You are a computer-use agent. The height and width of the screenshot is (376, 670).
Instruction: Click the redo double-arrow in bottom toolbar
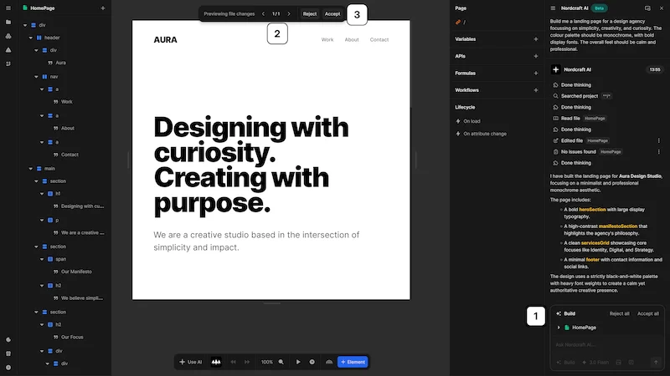pyautogui.click(x=247, y=362)
